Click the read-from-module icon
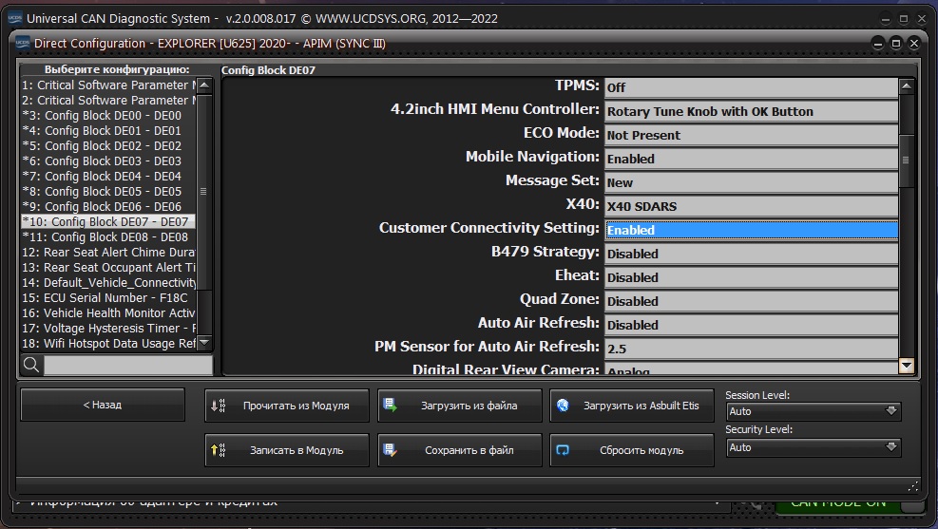 (x=218, y=406)
